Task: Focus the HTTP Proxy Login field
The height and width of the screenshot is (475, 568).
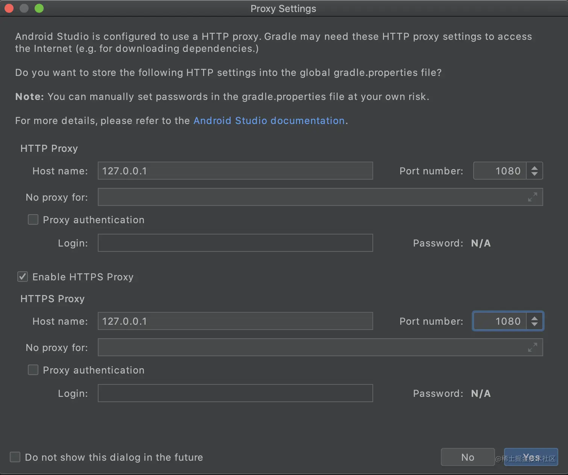Action: [x=235, y=243]
